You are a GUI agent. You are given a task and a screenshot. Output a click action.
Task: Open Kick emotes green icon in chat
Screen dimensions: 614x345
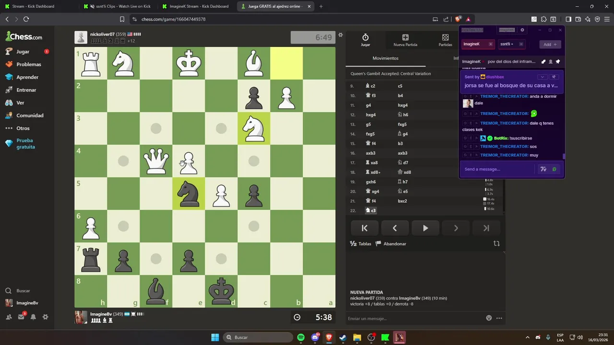[555, 169]
